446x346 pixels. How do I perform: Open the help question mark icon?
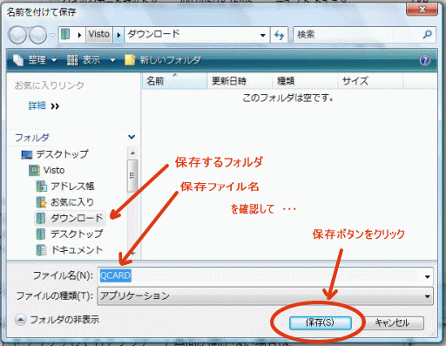click(425, 60)
